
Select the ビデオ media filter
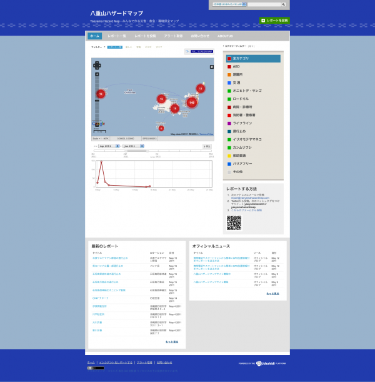(x=148, y=48)
